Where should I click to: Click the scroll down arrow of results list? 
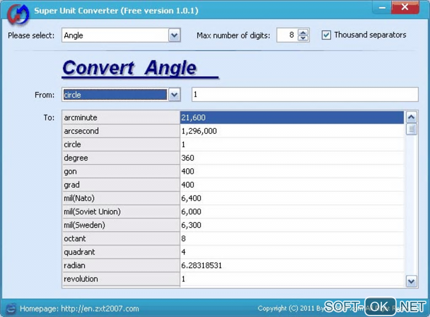[411, 281]
